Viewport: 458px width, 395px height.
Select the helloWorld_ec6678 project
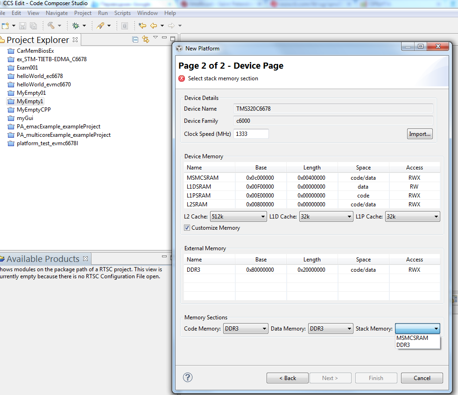pos(40,76)
